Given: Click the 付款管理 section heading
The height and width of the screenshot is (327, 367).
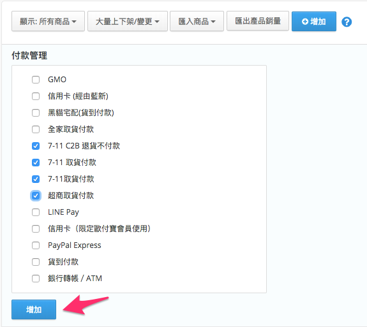Looking at the screenshot, I should [x=29, y=55].
